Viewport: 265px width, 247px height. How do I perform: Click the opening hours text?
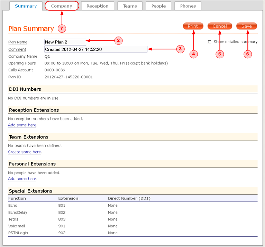click(106, 63)
